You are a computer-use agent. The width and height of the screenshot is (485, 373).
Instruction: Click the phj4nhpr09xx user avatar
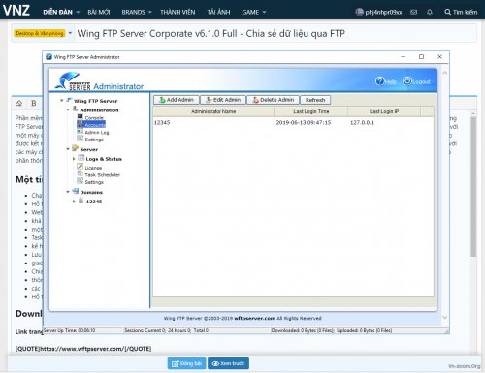(x=359, y=12)
